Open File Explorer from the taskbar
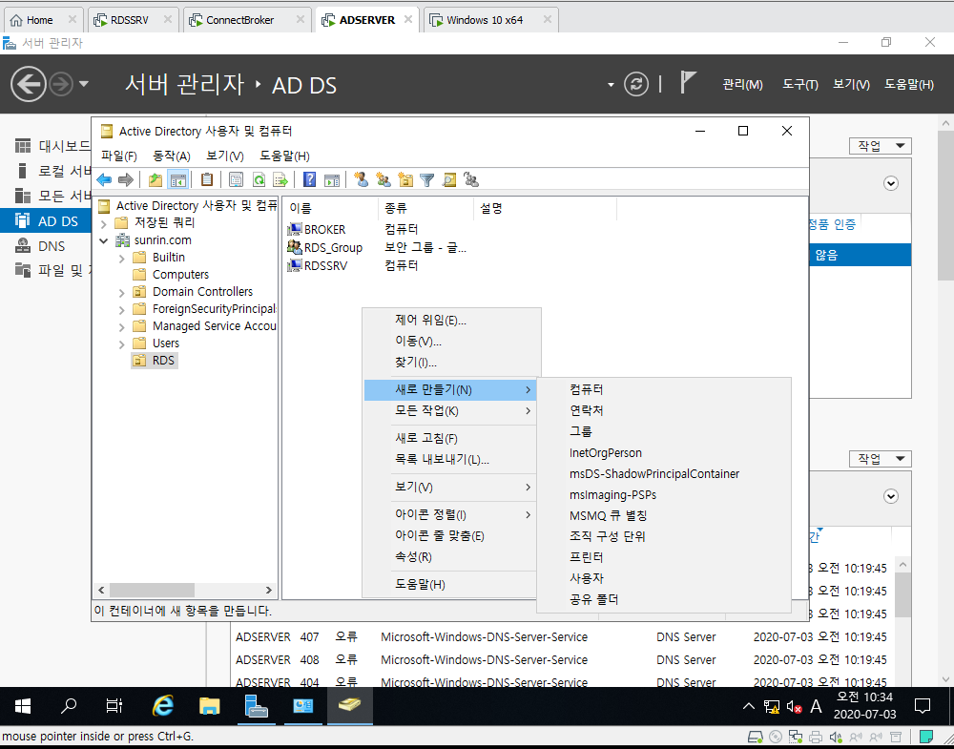This screenshot has height=749, width=954. point(209,706)
